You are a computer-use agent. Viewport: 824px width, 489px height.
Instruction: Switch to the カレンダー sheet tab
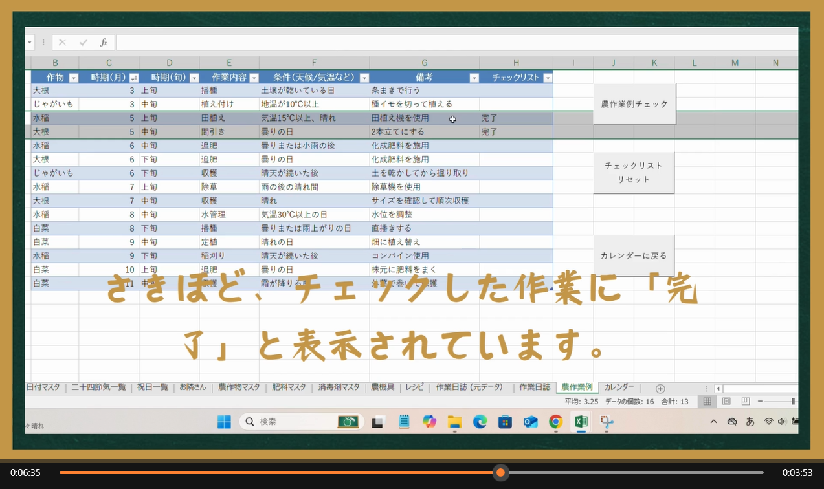click(619, 387)
